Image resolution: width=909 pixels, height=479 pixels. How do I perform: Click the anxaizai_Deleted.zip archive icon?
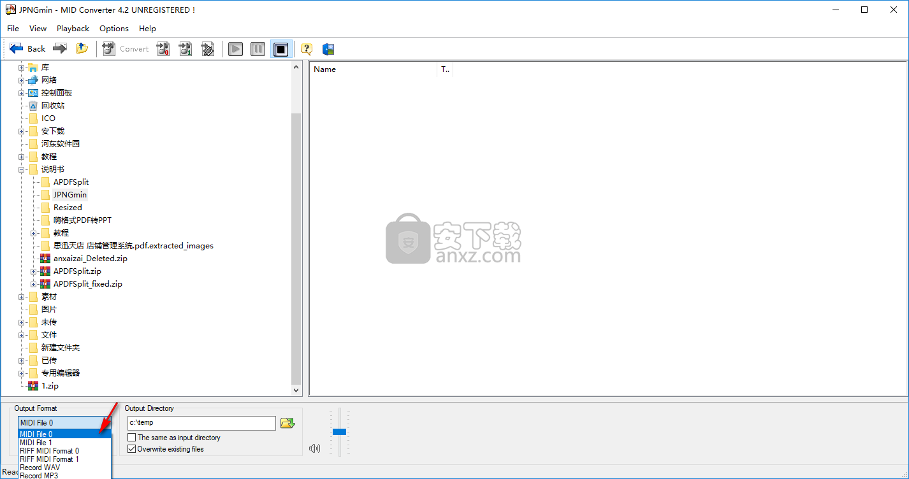coord(45,259)
